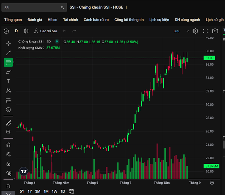Click the Khối lượng SMA 9 legend
The image size is (225, 195).
(31, 48)
